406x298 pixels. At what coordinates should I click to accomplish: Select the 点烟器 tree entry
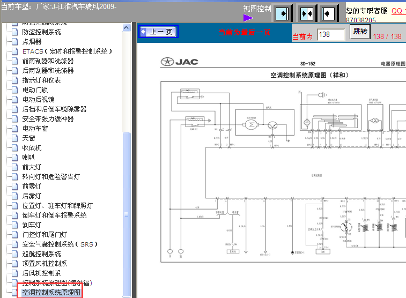coord(32,42)
